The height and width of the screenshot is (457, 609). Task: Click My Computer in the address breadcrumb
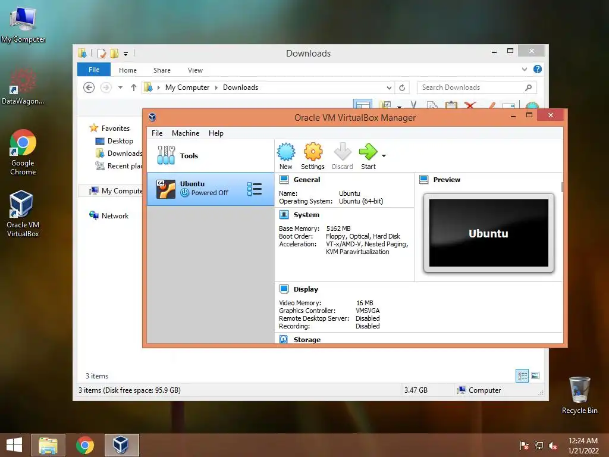click(x=187, y=87)
